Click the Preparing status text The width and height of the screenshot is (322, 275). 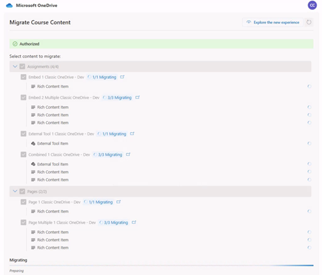point(16,271)
